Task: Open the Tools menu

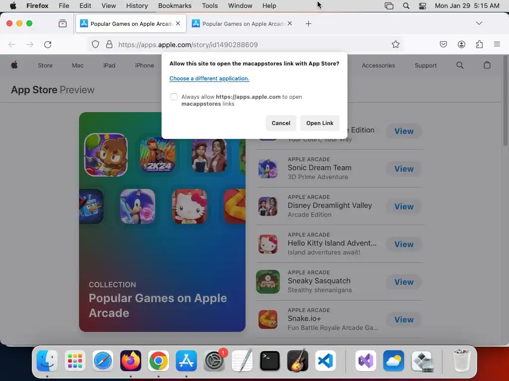Action: pos(210,6)
